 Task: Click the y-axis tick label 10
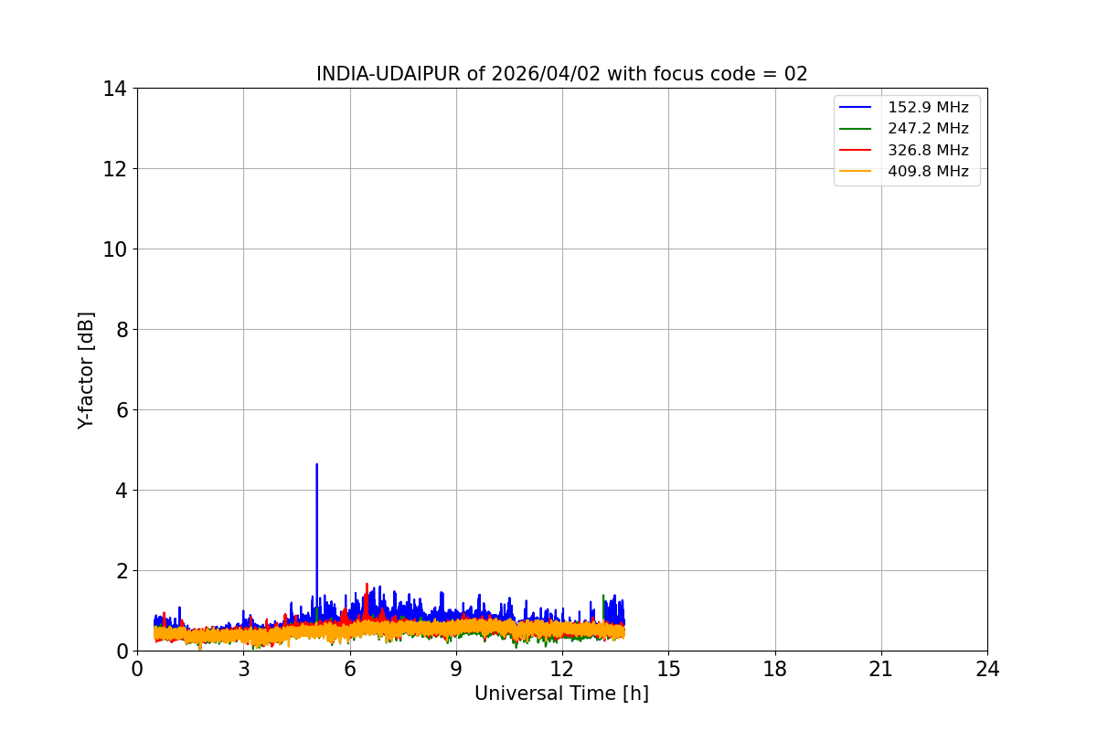114,249
